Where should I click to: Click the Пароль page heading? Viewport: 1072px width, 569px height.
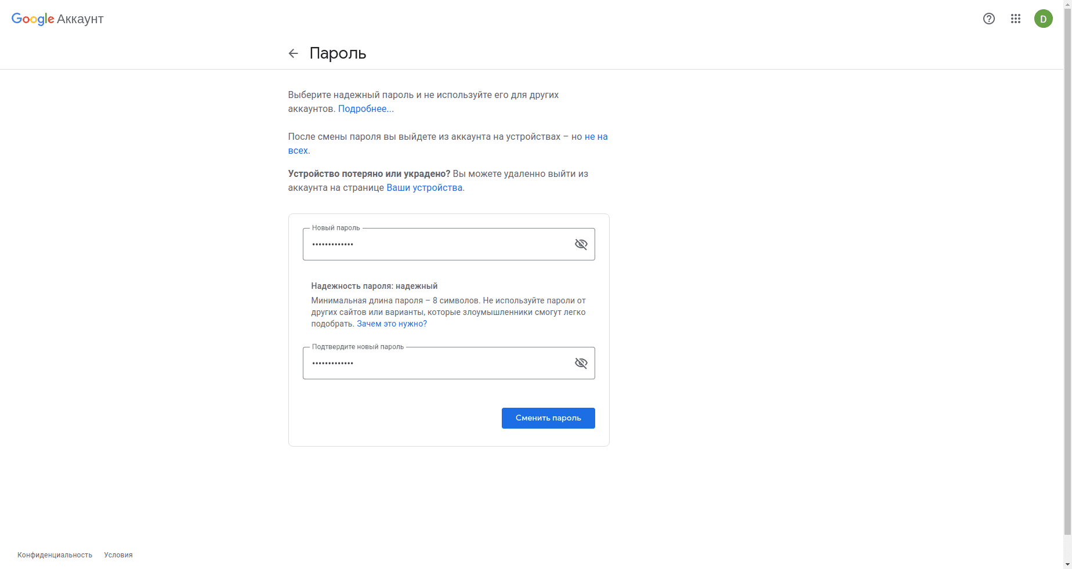pos(338,53)
